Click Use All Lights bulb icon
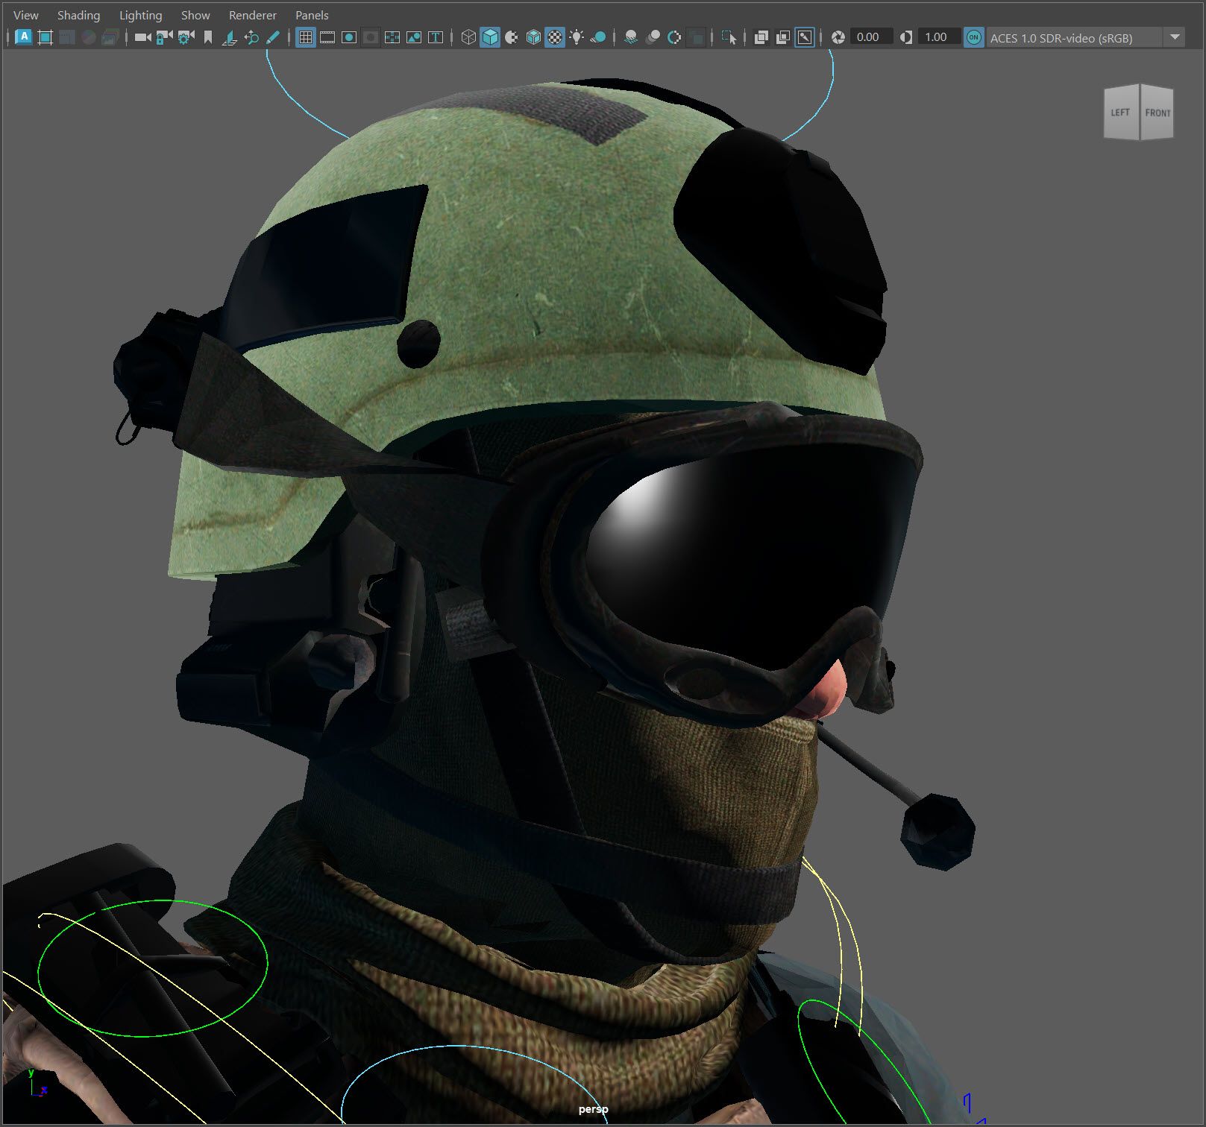This screenshot has width=1206, height=1127. [x=577, y=37]
